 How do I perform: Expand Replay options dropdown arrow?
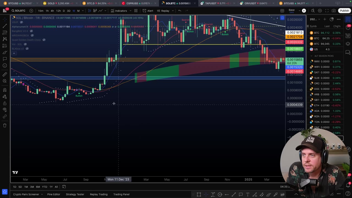pyautogui.click(x=173, y=11)
